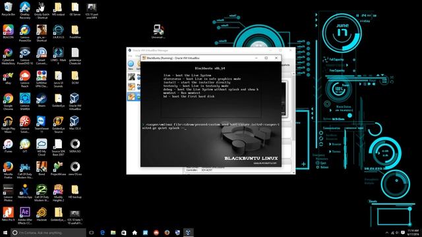
Task: Select CyberLink MediaStory desktop icon
Action: click(x=8, y=56)
